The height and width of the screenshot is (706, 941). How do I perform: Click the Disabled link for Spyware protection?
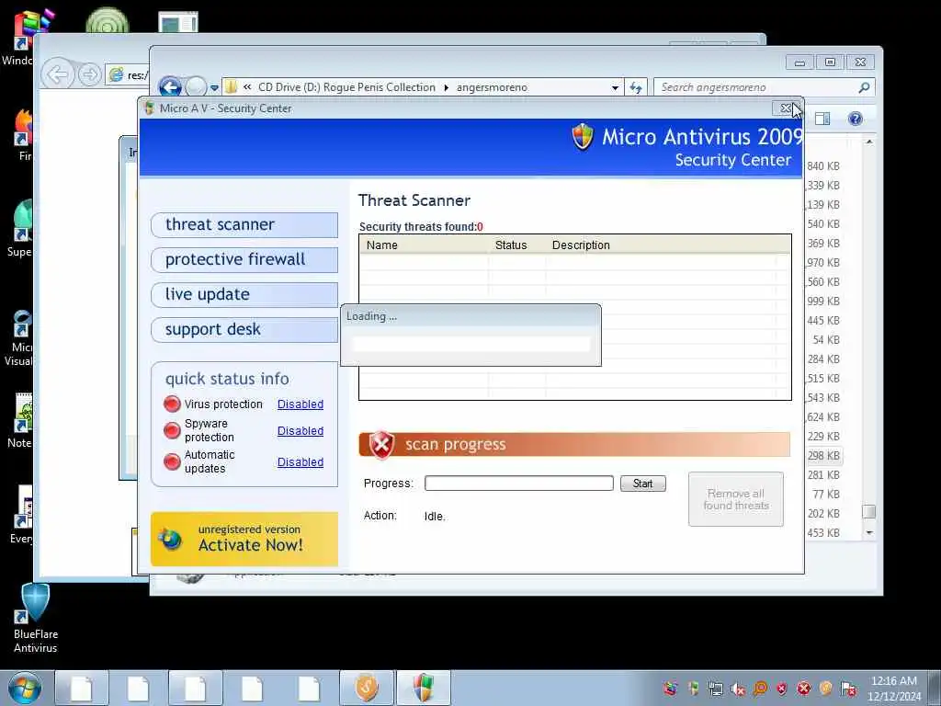[x=300, y=430]
